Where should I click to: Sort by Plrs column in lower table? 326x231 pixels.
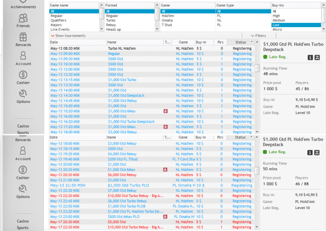(x=220, y=137)
